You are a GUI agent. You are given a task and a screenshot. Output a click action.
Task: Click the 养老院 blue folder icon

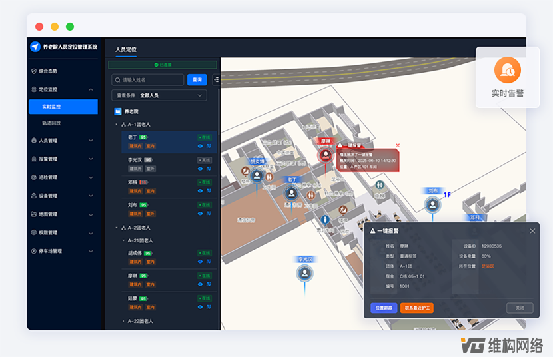(x=118, y=111)
